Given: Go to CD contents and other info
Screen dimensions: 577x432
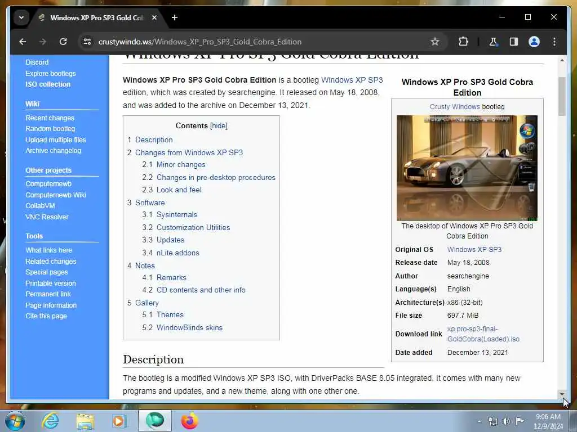Looking at the screenshot, I should (201, 290).
